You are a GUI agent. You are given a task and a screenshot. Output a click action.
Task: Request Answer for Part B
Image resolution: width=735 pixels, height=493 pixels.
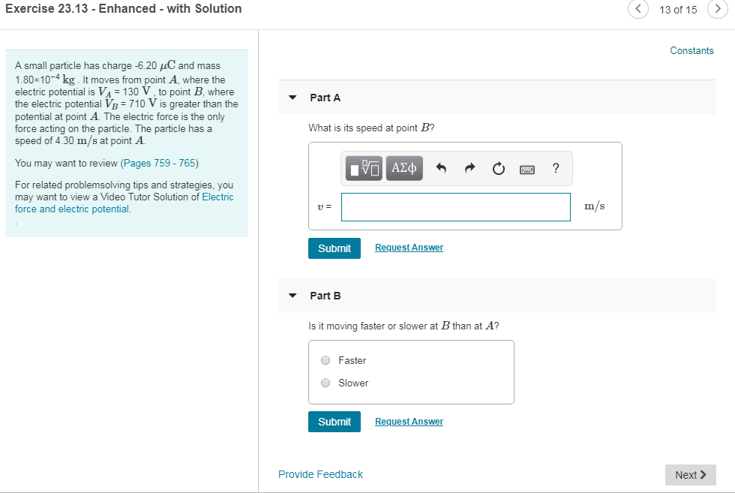(409, 421)
